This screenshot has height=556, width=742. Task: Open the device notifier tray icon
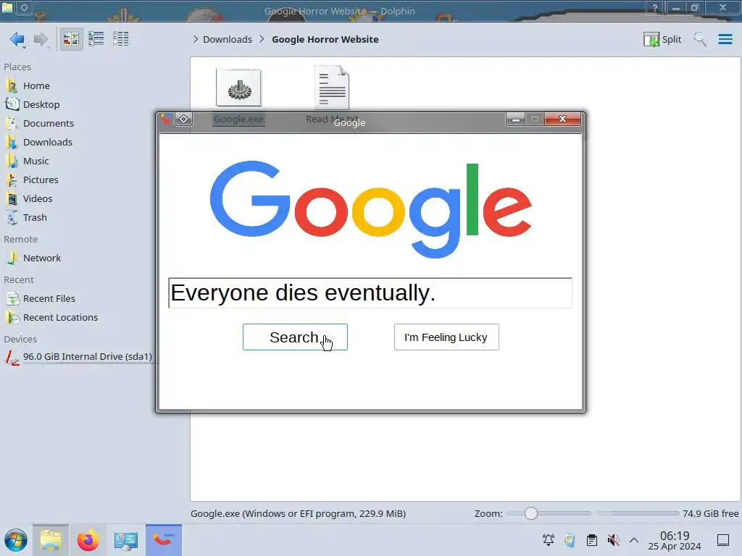[x=570, y=540]
